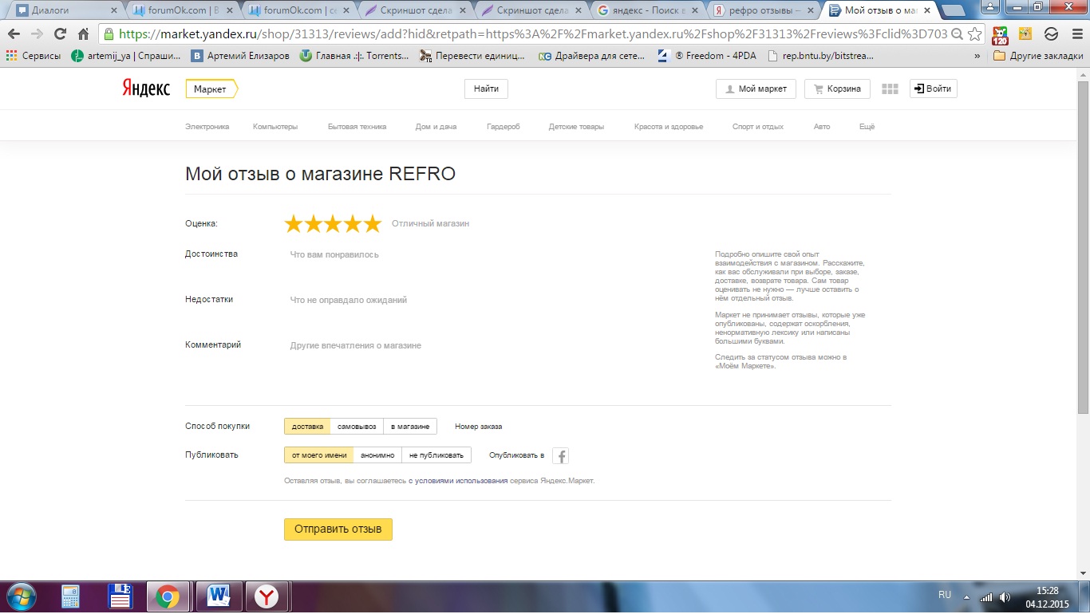Click the browser address bar URL

coord(533,34)
